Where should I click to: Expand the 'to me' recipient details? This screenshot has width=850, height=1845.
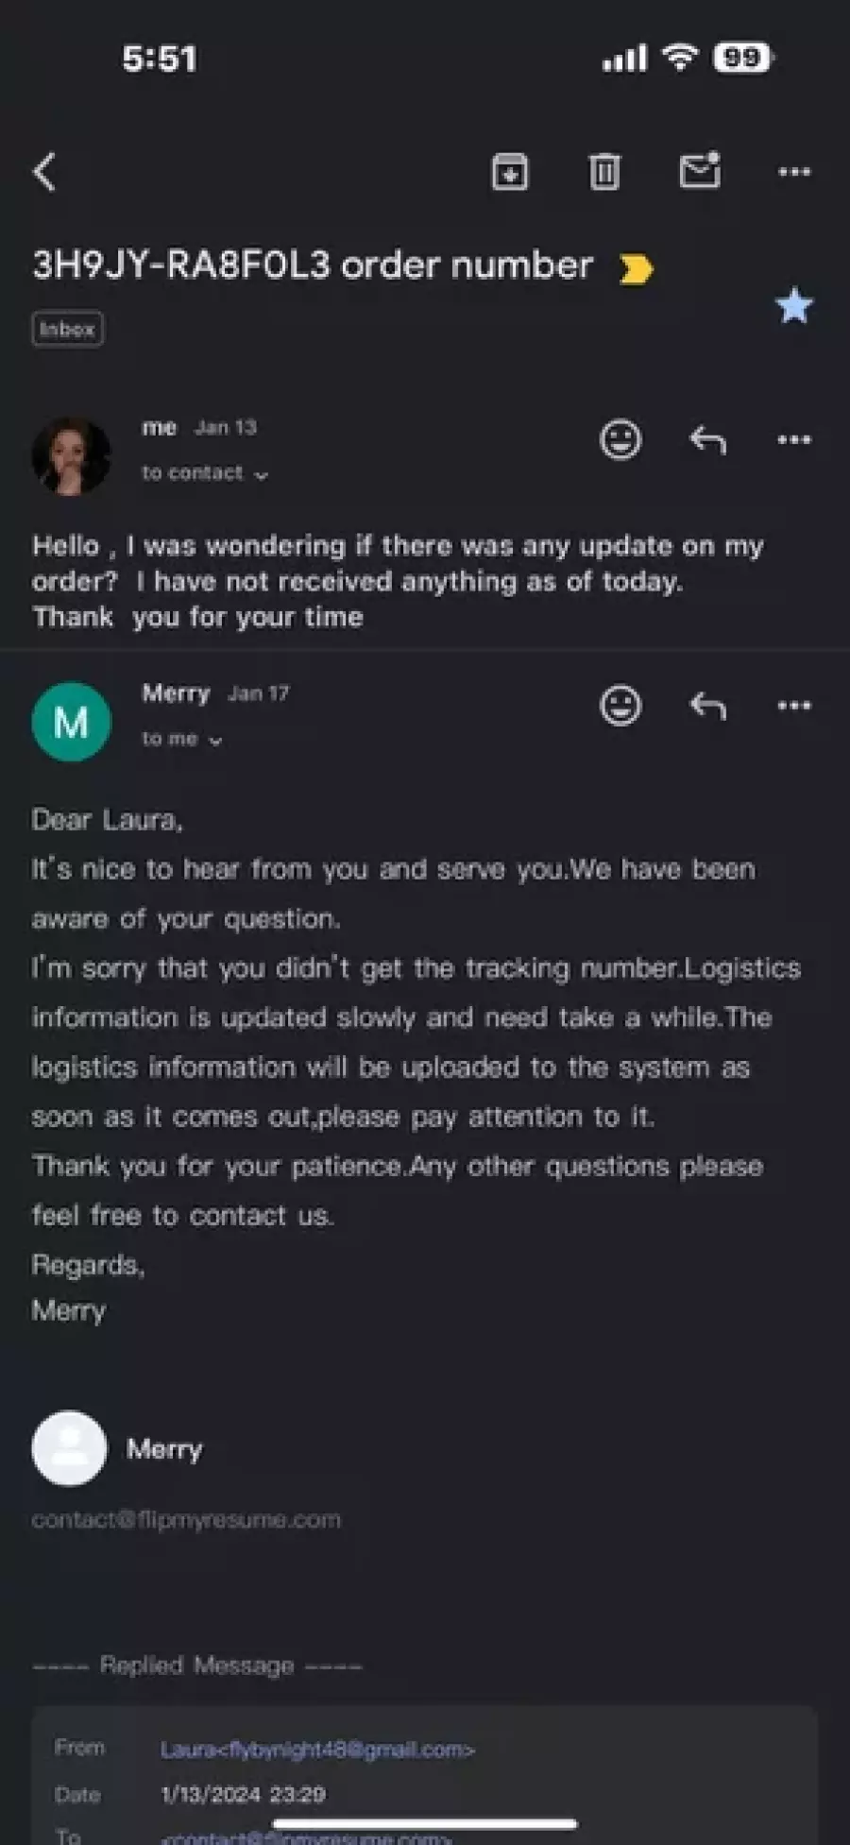(182, 739)
